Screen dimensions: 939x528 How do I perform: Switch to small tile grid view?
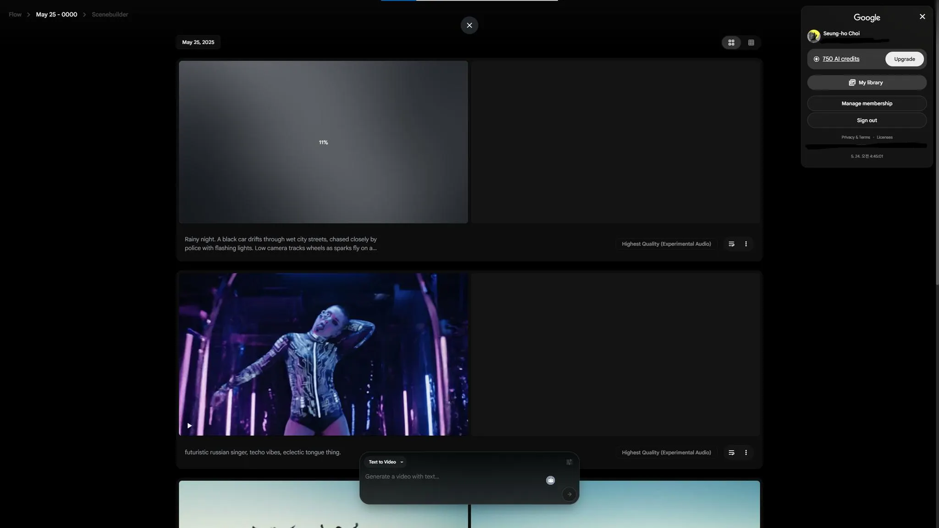(x=751, y=43)
